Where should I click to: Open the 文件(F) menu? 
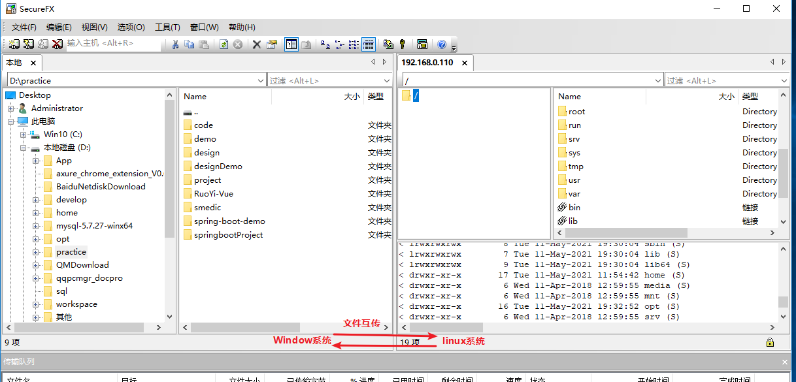(x=24, y=27)
